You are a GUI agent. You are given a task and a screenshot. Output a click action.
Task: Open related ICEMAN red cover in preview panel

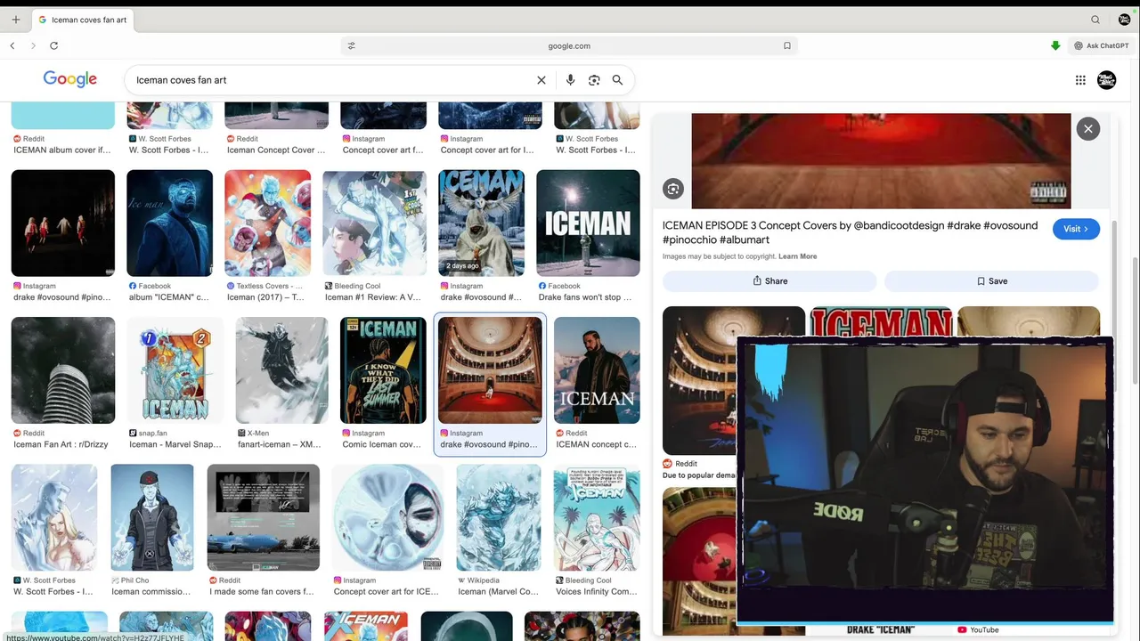[x=880, y=322]
